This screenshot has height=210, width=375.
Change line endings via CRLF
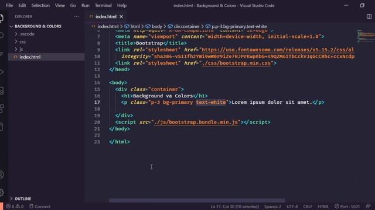click(x=308, y=206)
